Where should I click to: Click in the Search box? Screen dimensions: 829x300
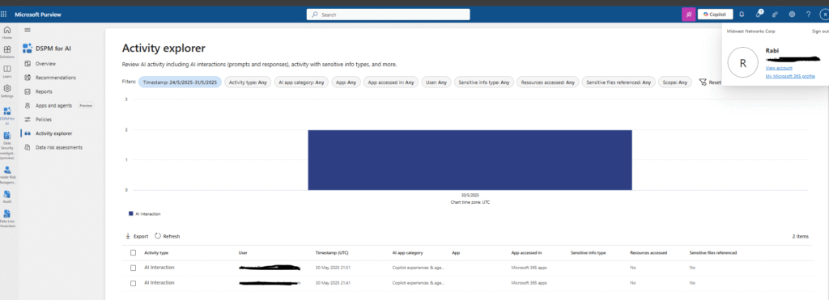(388, 15)
